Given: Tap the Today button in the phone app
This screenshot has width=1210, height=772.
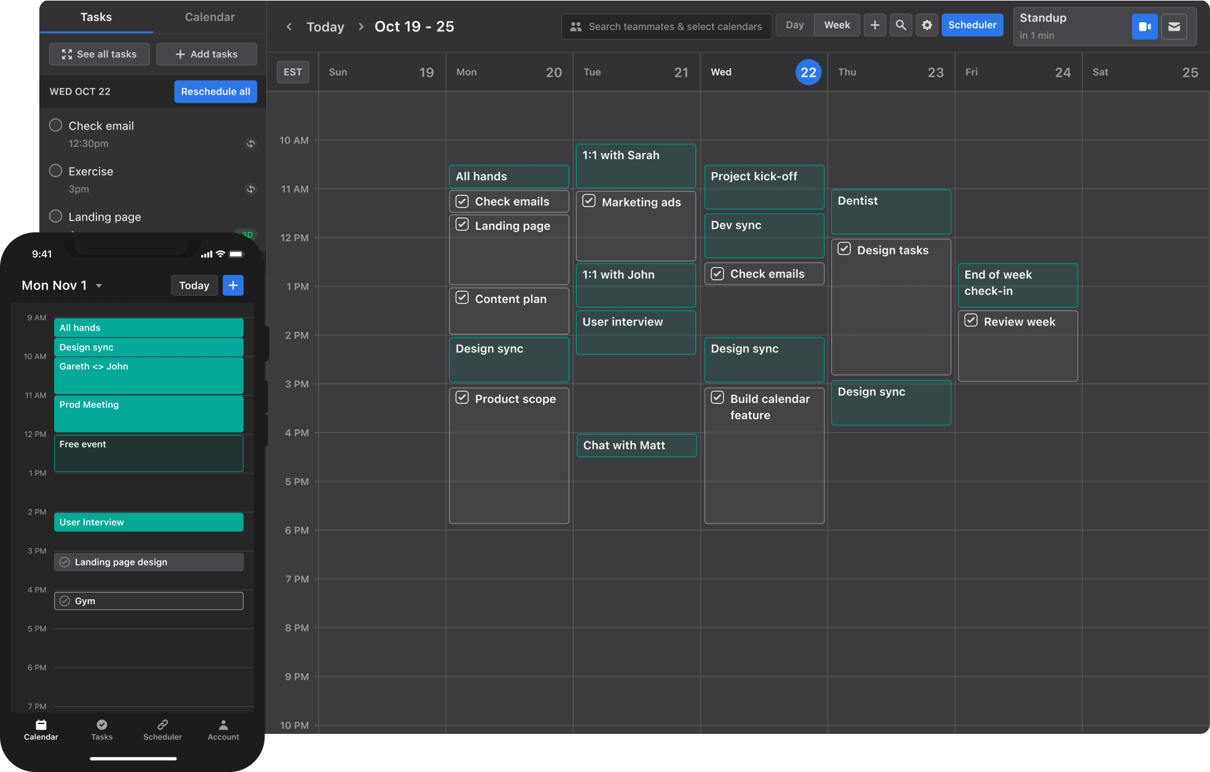Looking at the screenshot, I should [x=194, y=285].
